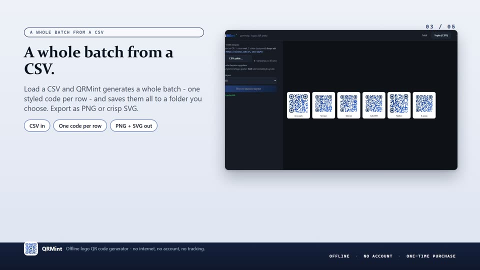Click the CSV yükle... button

[238, 58]
